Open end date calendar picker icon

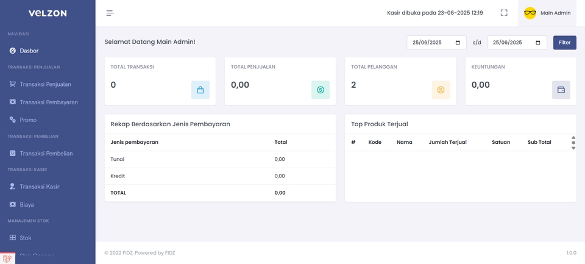pyautogui.click(x=538, y=43)
